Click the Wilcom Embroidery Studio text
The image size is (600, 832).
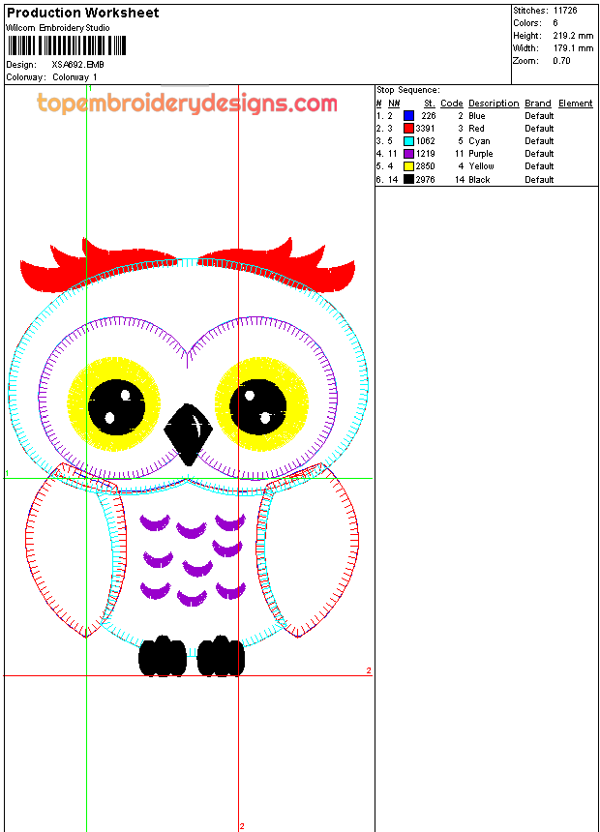(58, 28)
